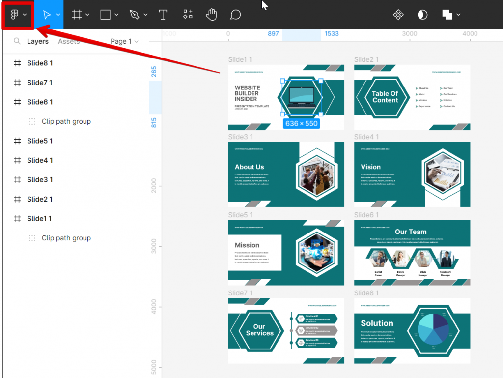Switch to the Assets tab
The image size is (503, 378).
click(x=68, y=41)
